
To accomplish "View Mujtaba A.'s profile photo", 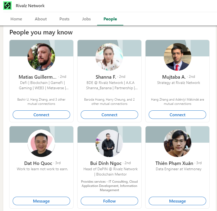I will 177,57.
